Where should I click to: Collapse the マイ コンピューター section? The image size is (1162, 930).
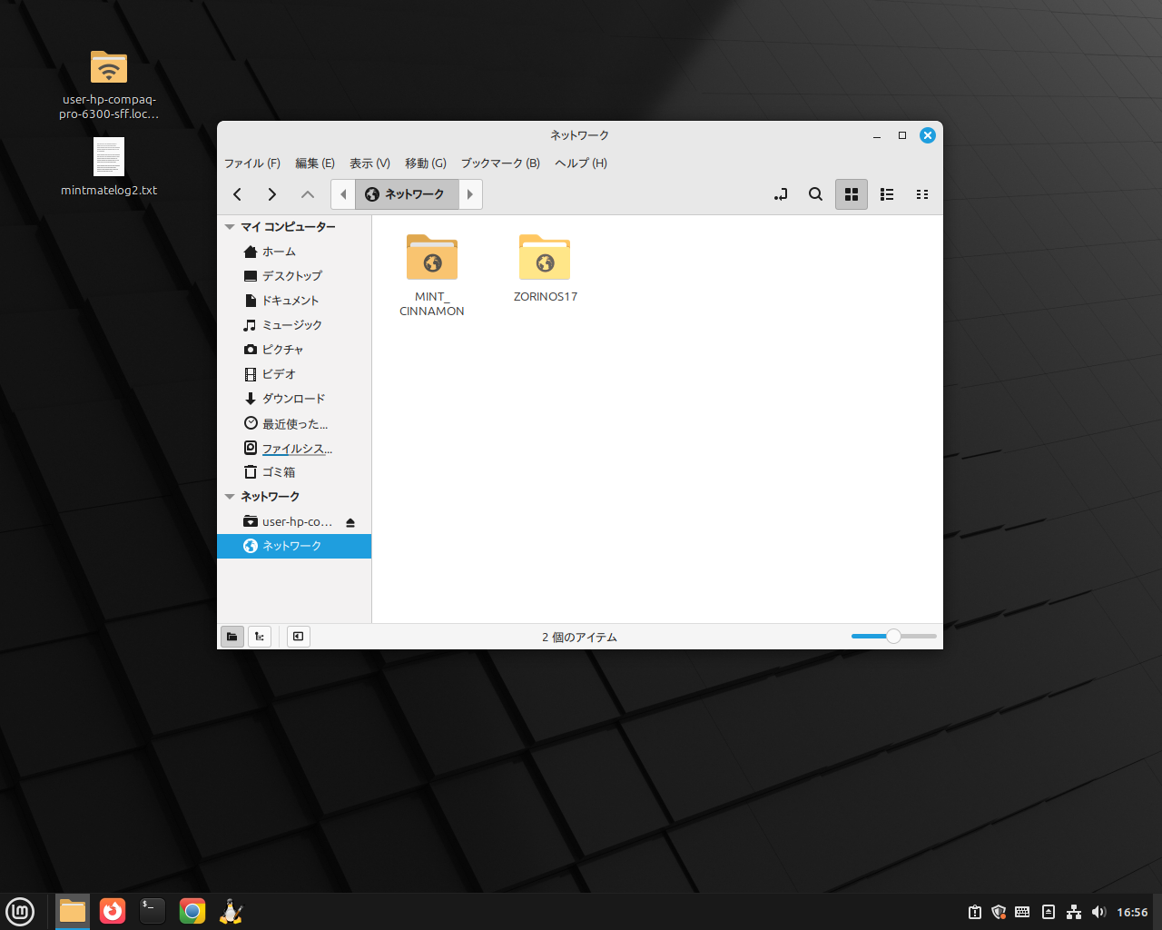231,227
